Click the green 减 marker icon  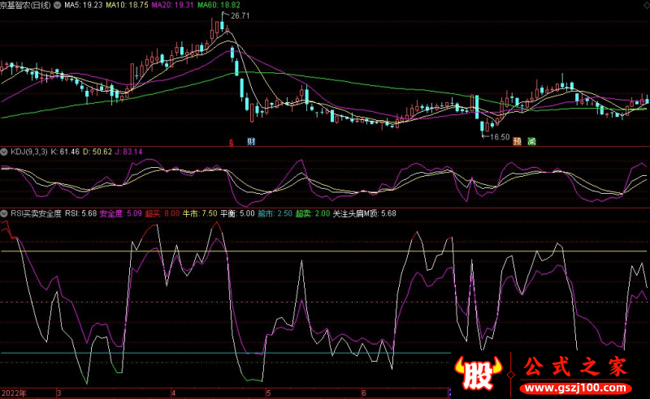click(531, 141)
